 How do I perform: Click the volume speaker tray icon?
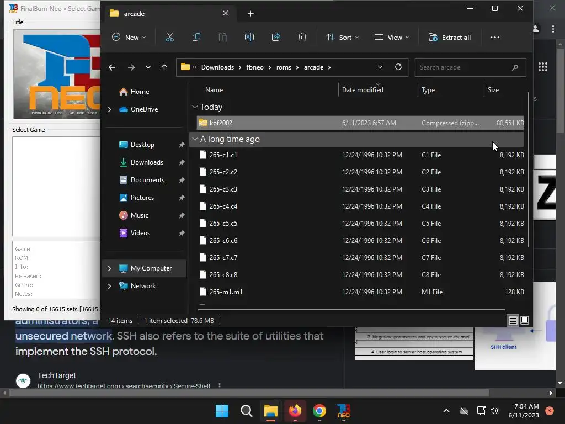click(x=494, y=411)
